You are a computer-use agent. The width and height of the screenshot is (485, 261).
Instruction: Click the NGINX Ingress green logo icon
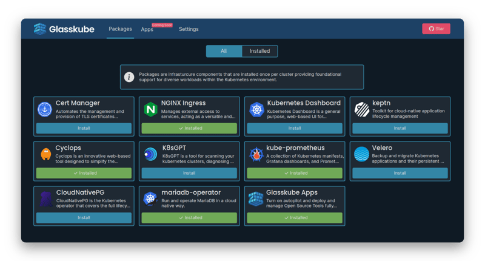150,109
